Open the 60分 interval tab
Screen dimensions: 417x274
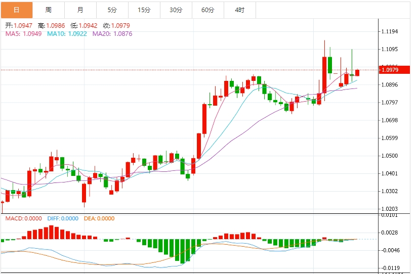pos(208,10)
